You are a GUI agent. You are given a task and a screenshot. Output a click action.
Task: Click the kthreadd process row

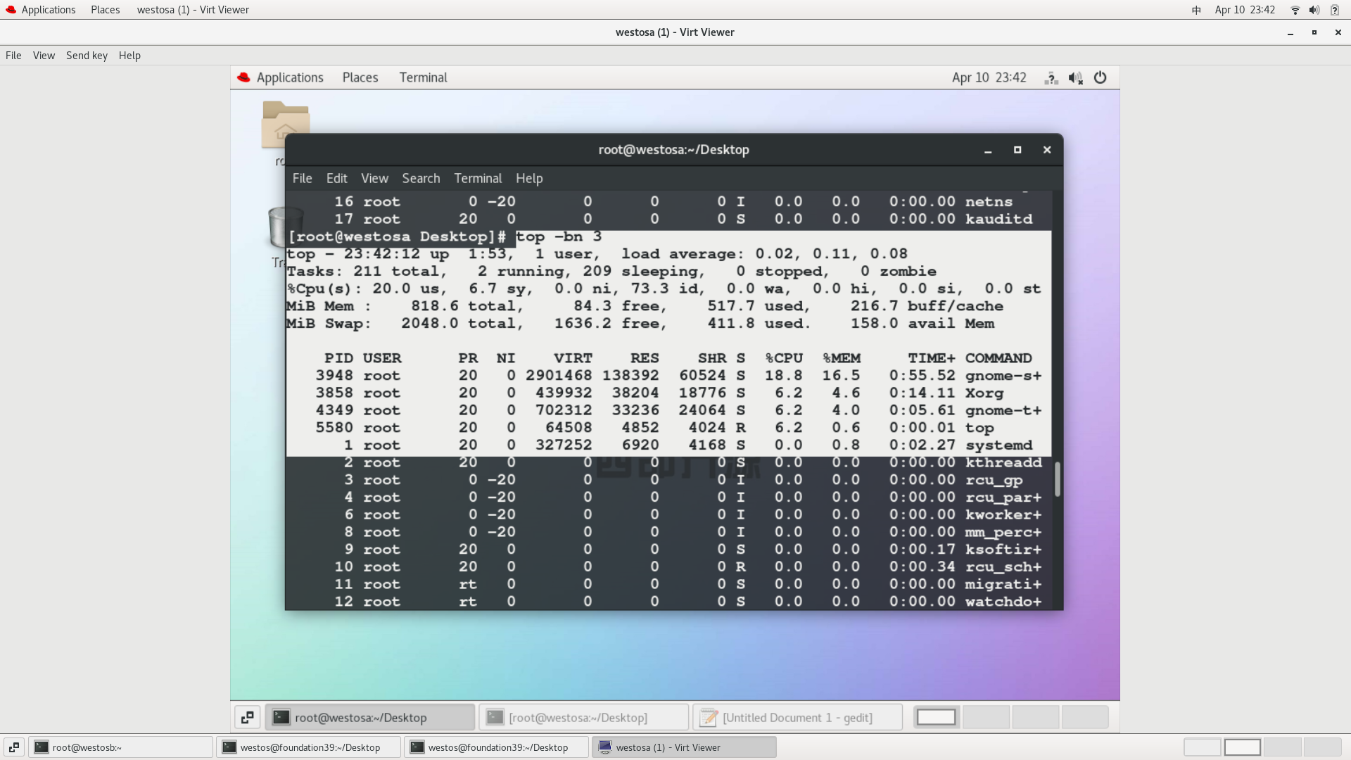668,462
